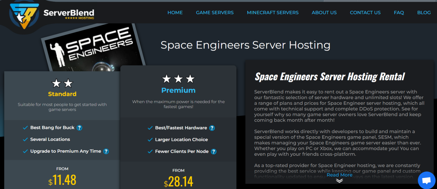Click help icon beside Best/Fastest Hardware
Viewport: 437px width, 189px height.
(212, 128)
